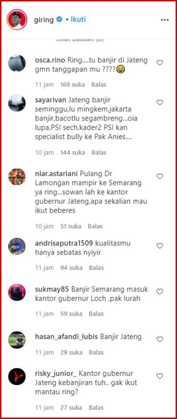Open the three-dot options menu

pos(164,20)
